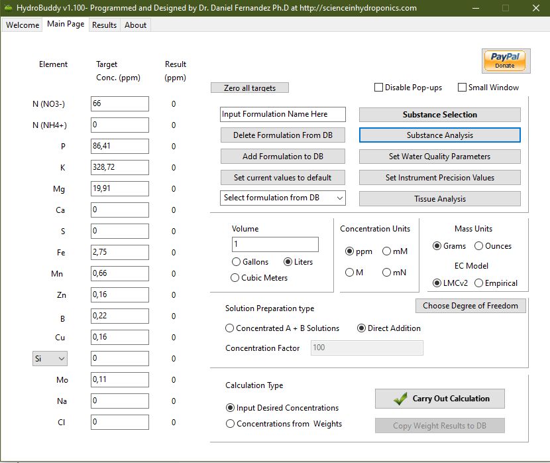This screenshot has height=463, width=550.
Task: Select Gallons as volume unit
Action: 237,262
